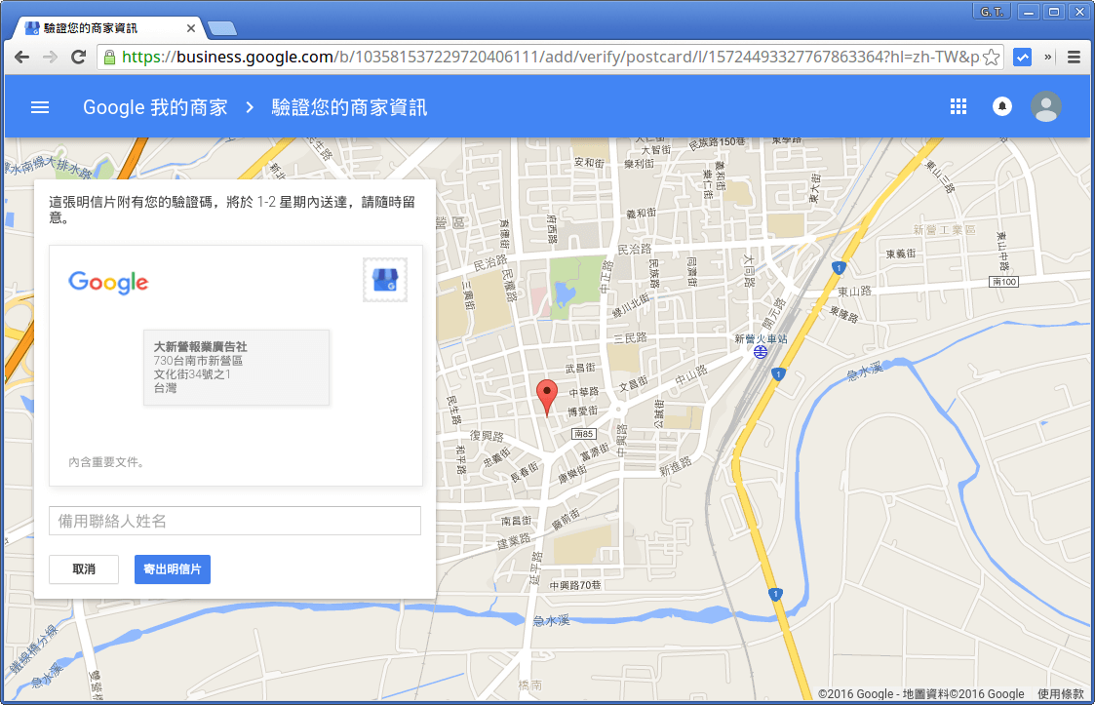This screenshot has width=1095, height=705.
Task: Click the red map location pin
Action: click(x=547, y=396)
